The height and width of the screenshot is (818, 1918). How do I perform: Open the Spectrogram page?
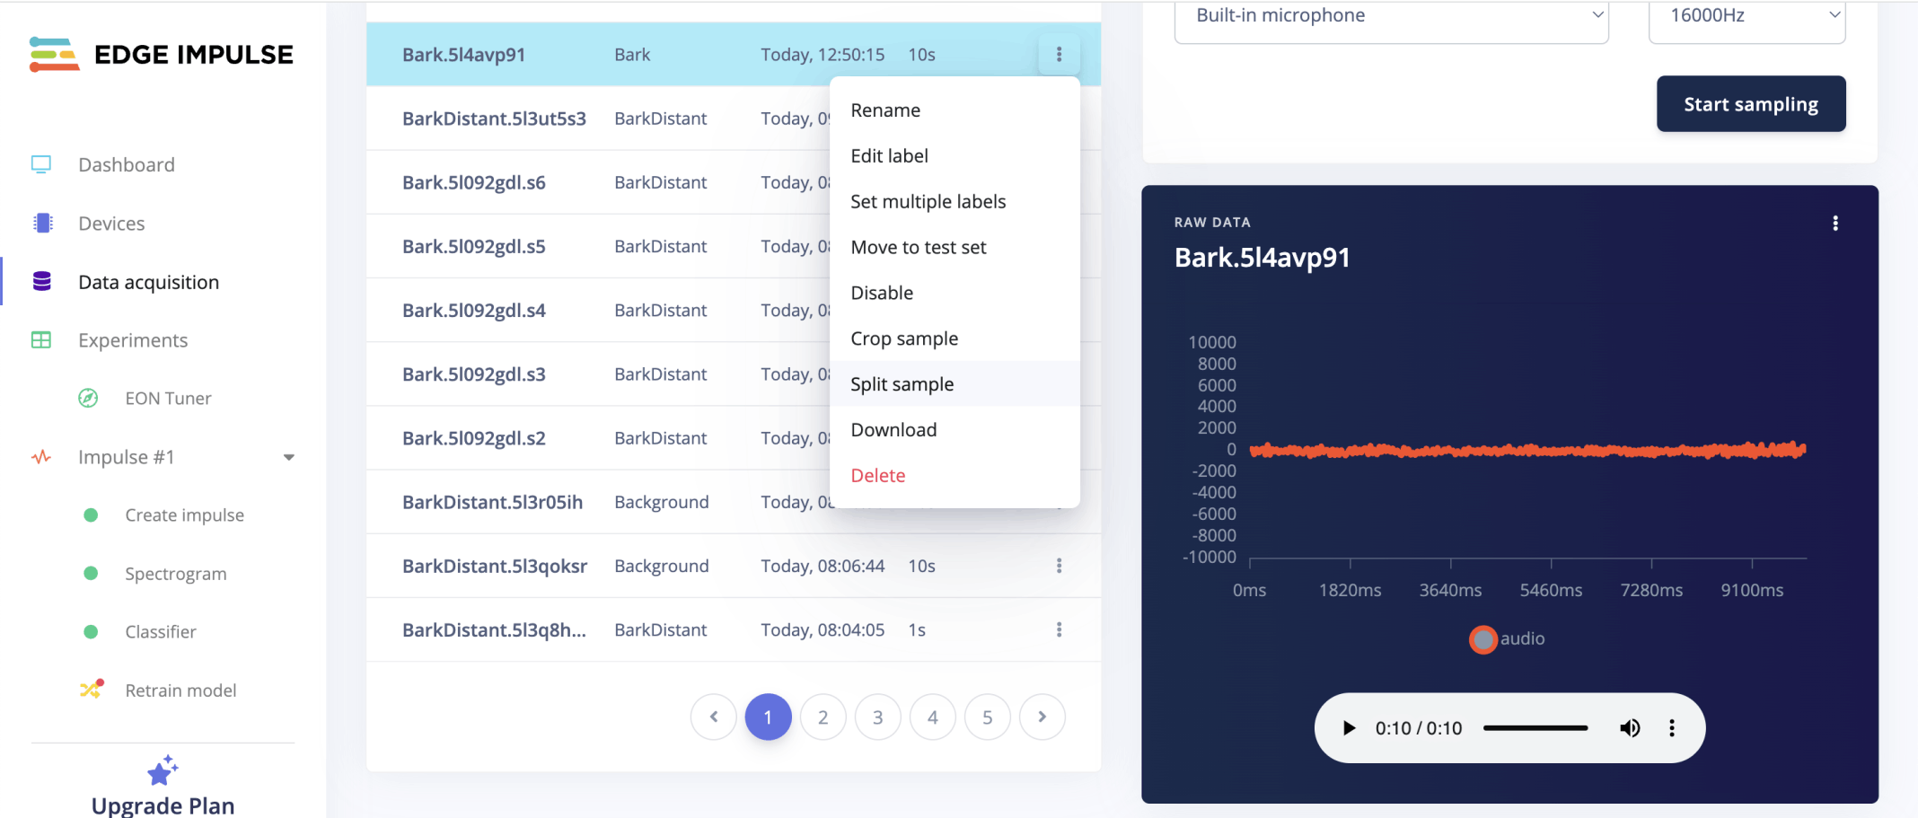176,574
